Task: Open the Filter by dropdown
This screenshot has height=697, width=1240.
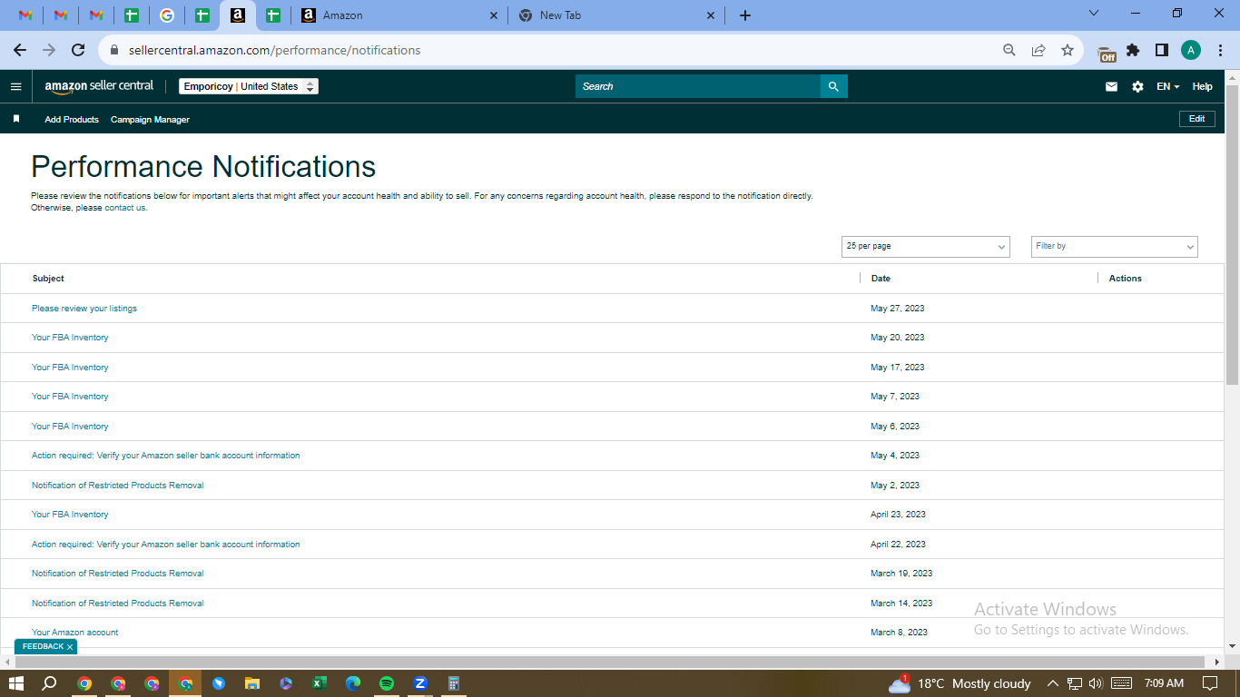Action: pyautogui.click(x=1115, y=246)
